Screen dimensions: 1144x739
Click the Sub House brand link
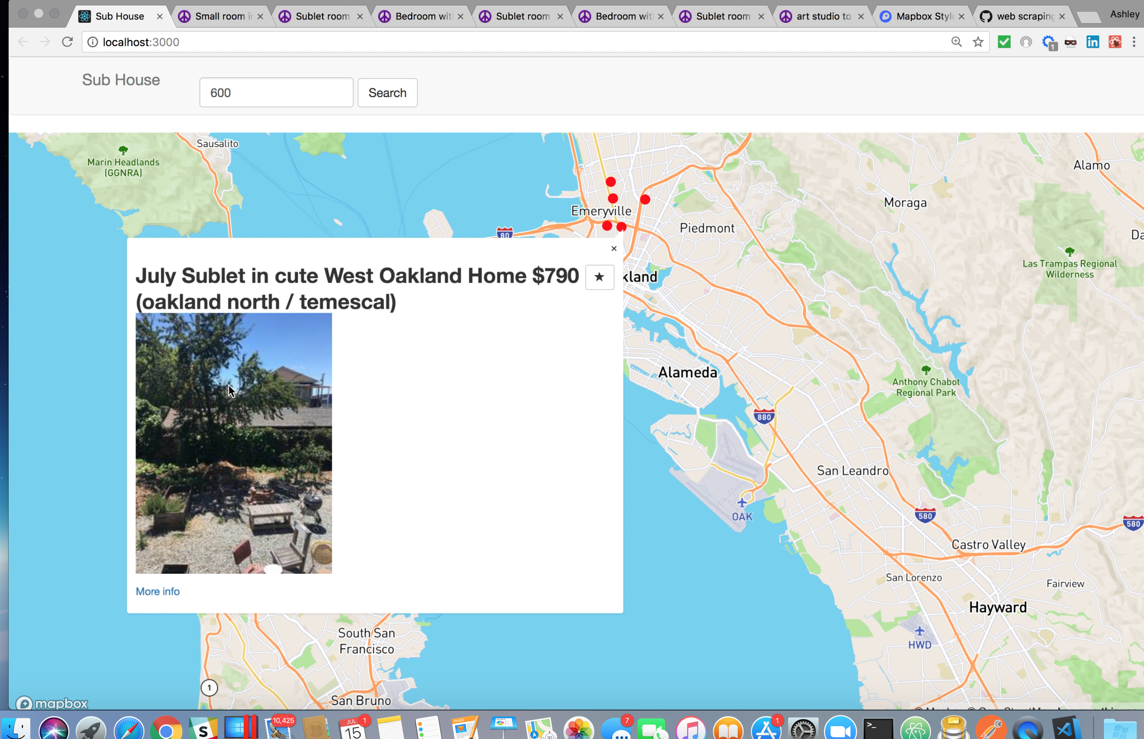point(121,80)
